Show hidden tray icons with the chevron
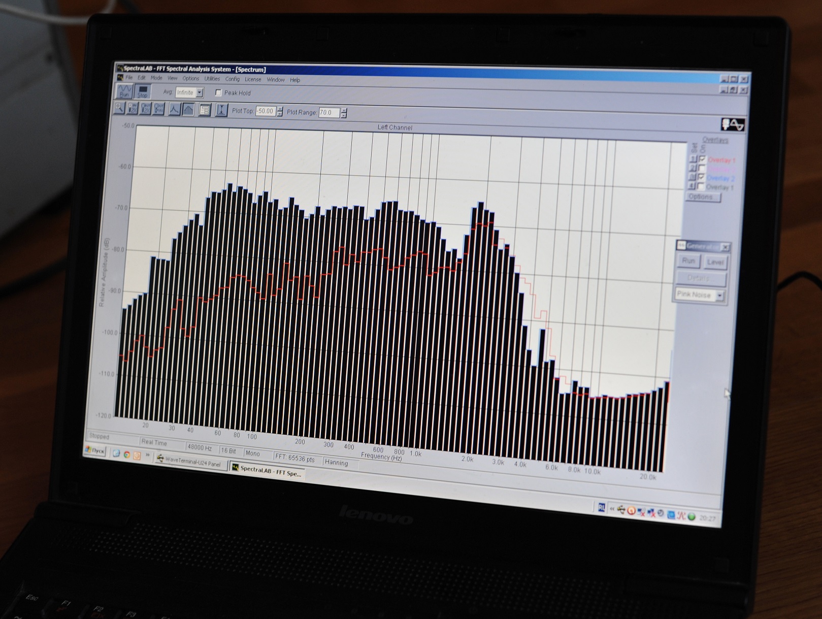The image size is (822, 619). pos(612,508)
